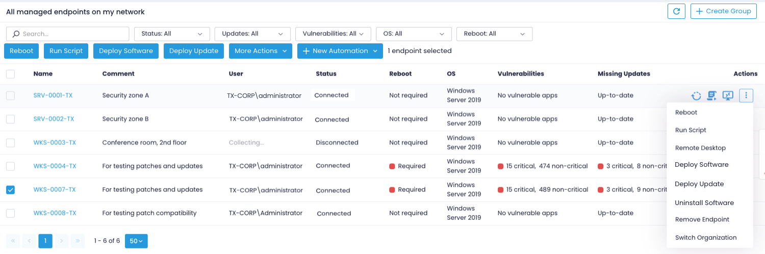Open the Vulnerabilities: All filter dropdown
Screen dimensions: 765x254
pyautogui.click(x=333, y=34)
